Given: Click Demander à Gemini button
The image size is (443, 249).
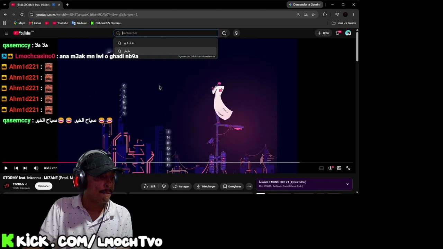Looking at the screenshot, I should click(x=305, y=4).
